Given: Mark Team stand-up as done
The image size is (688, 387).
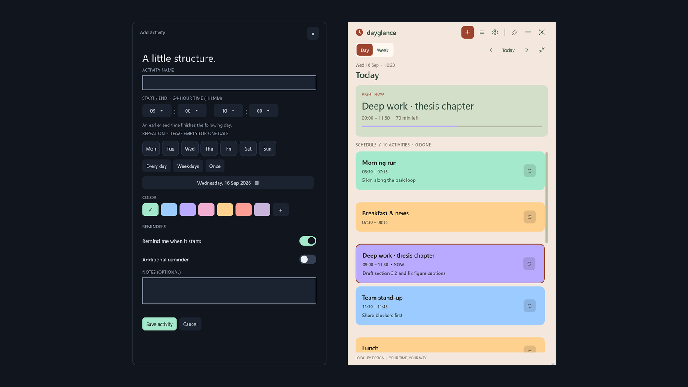Looking at the screenshot, I should pos(529,306).
